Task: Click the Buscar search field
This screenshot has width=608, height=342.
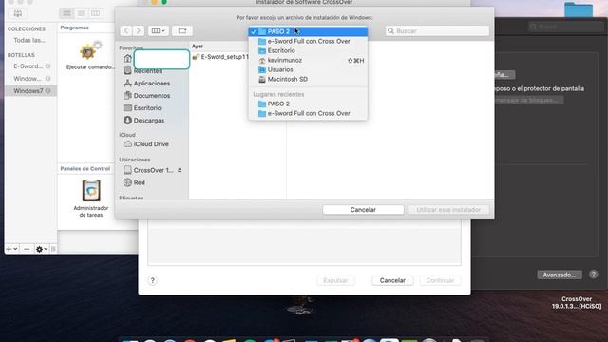Action: click(x=437, y=31)
